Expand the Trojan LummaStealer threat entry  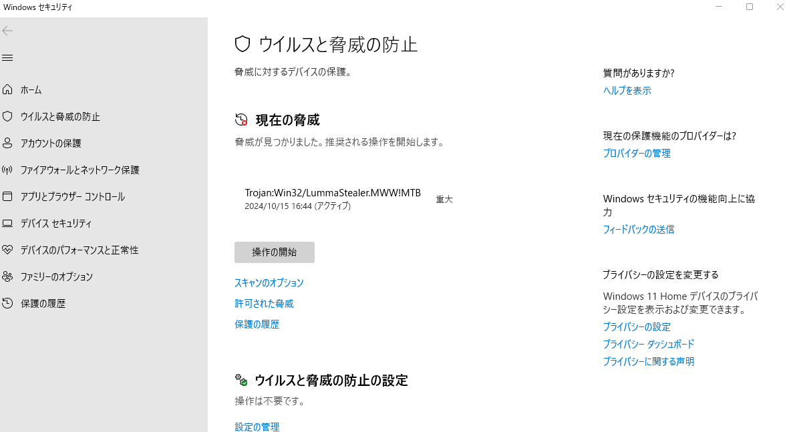coord(333,199)
